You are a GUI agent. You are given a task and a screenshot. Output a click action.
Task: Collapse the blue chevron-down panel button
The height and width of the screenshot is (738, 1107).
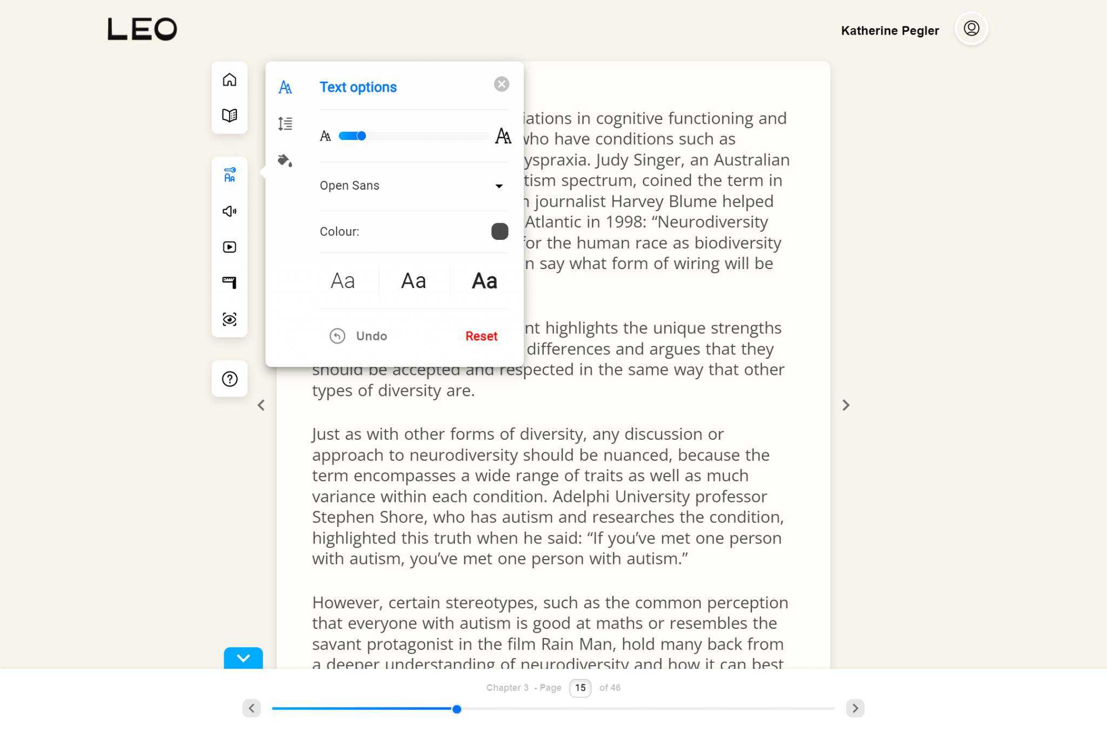pos(243,658)
